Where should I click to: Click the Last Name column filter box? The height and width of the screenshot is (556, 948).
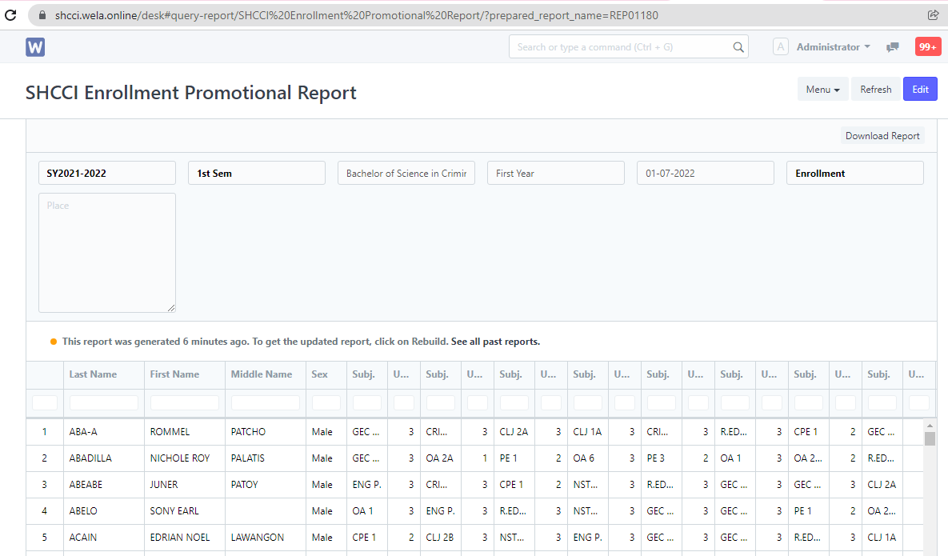(x=104, y=403)
